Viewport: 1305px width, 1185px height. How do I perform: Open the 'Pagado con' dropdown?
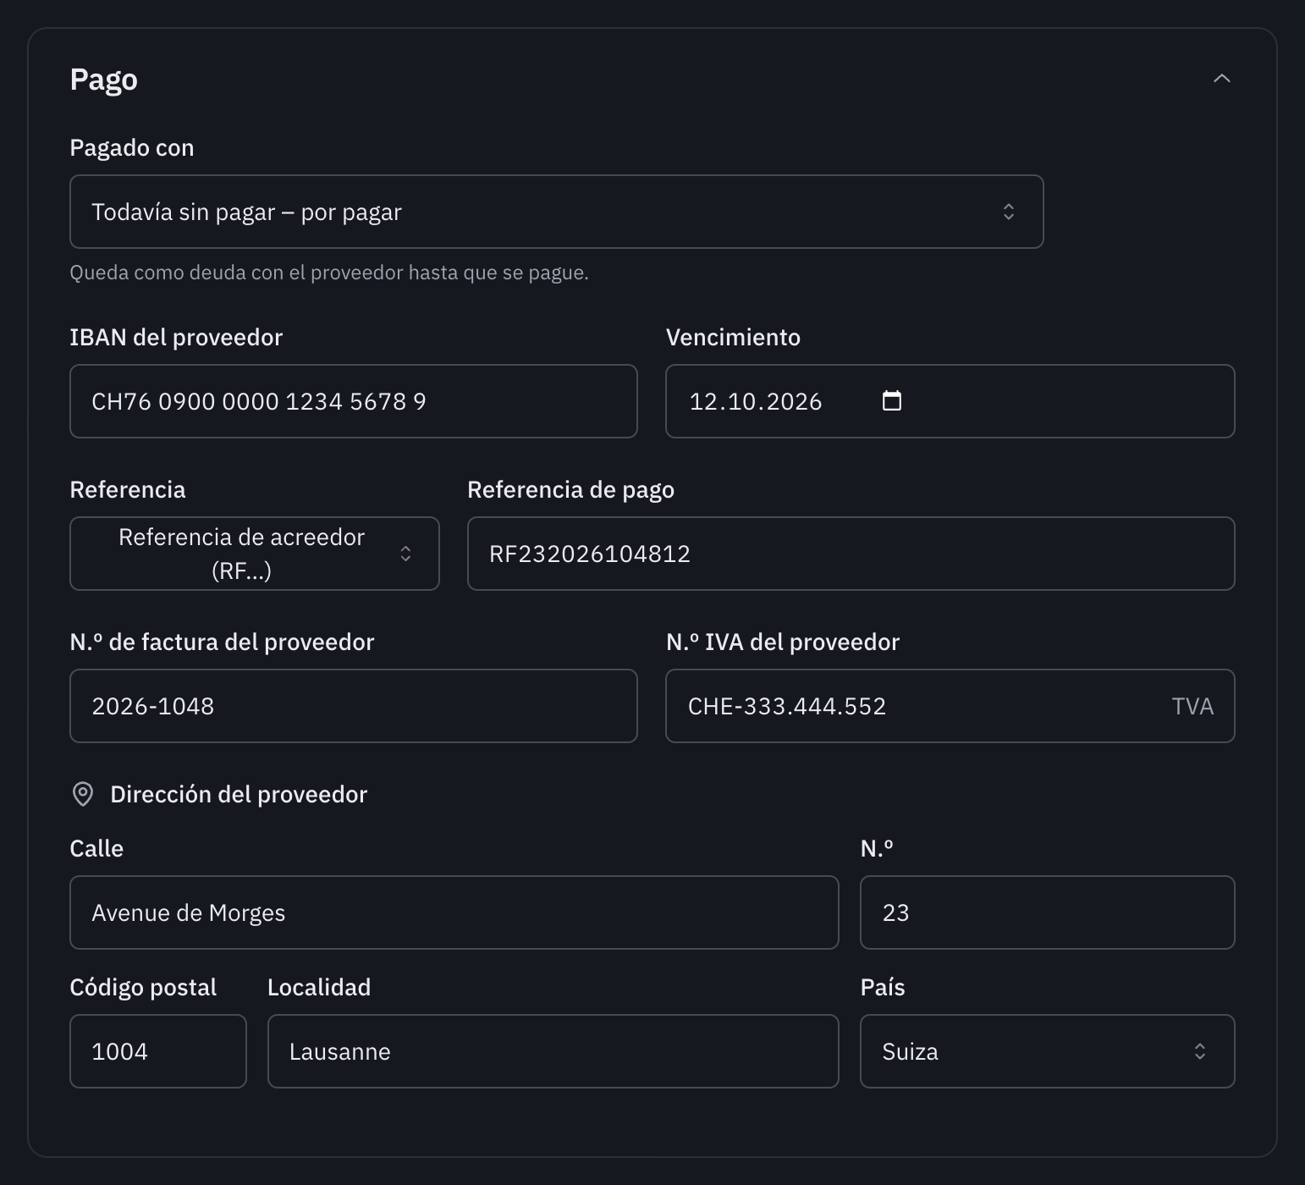556,212
